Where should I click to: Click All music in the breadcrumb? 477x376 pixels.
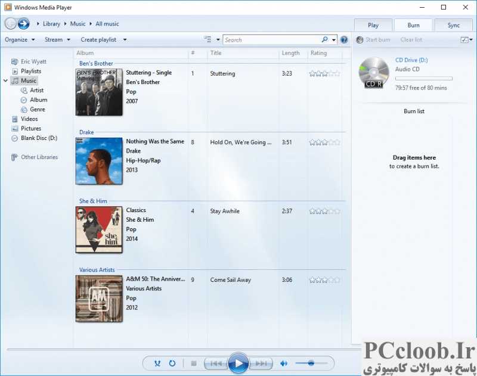[x=107, y=24]
